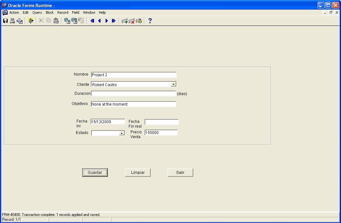The width and height of the screenshot is (341, 223).
Task: Open the Query menu
Action: [37, 12]
